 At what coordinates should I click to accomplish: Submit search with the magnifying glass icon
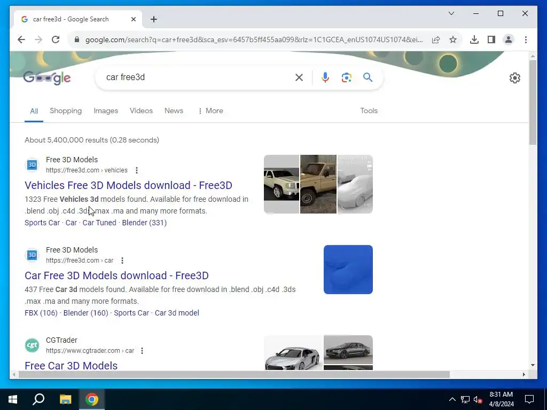(368, 77)
